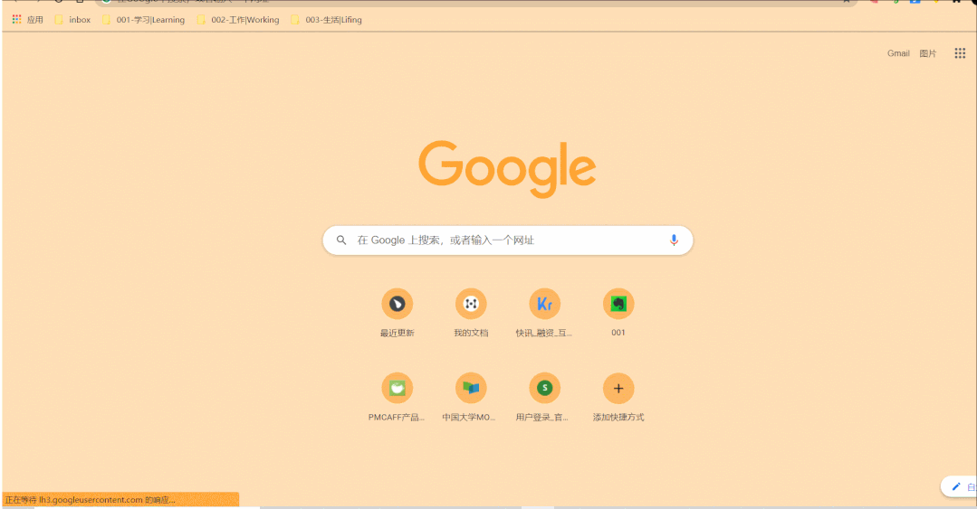Open the Gmail link
The height and width of the screenshot is (509, 977).
tap(898, 53)
